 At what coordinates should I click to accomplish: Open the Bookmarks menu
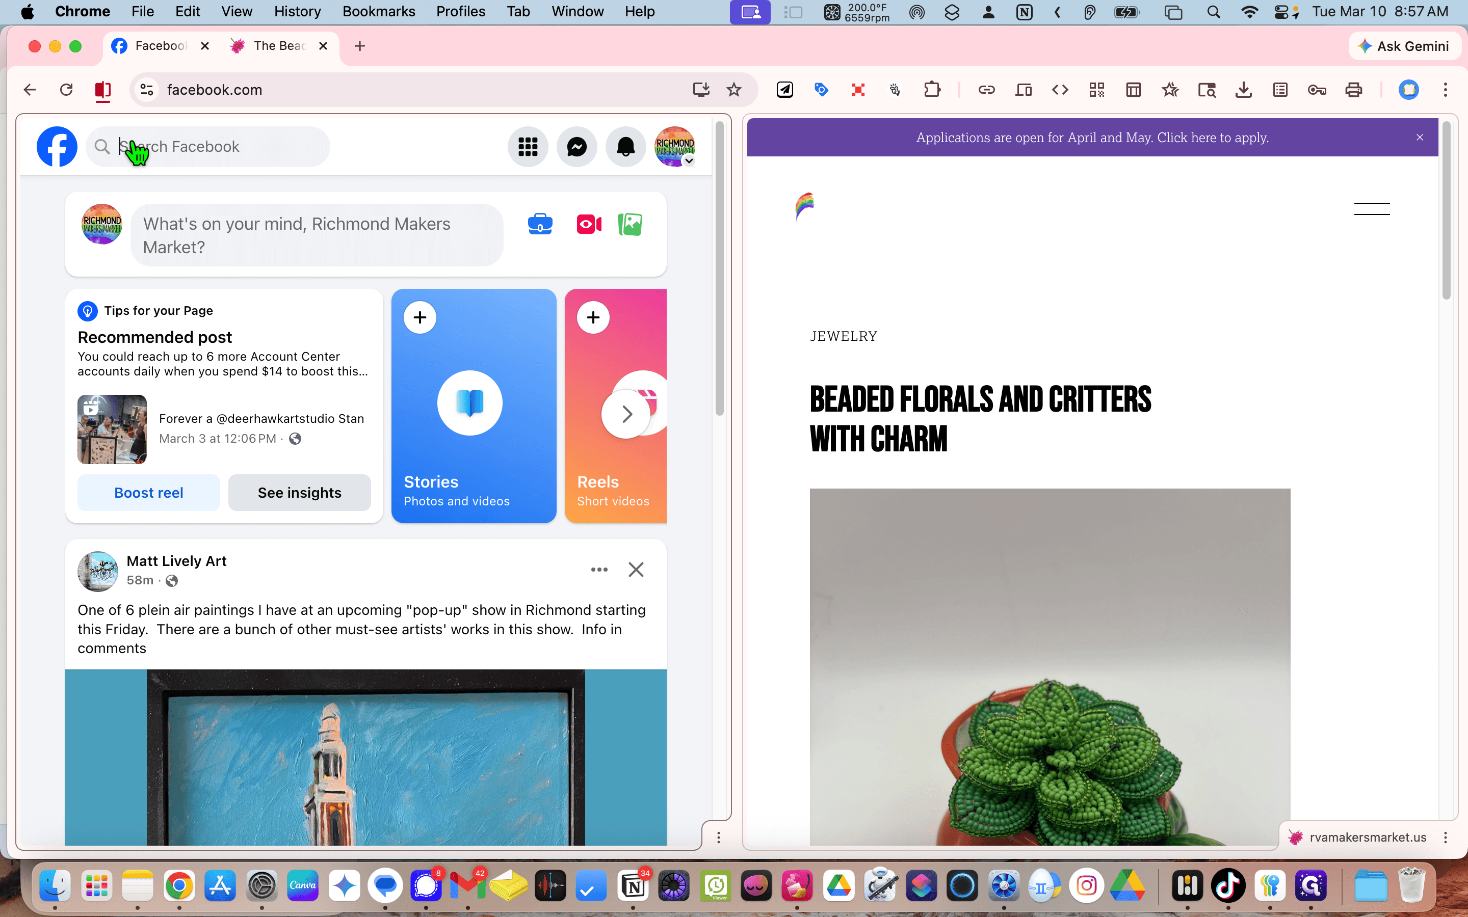pyautogui.click(x=379, y=12)
